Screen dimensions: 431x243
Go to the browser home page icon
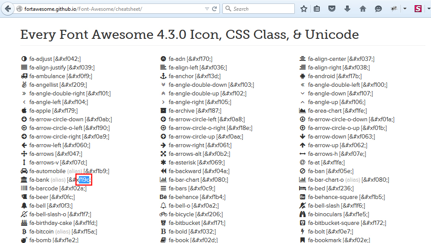363,9
